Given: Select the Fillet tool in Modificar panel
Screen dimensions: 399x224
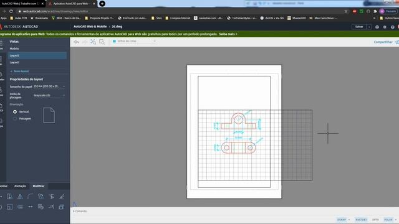Looking at the screenshot, I should coord(31,197).
